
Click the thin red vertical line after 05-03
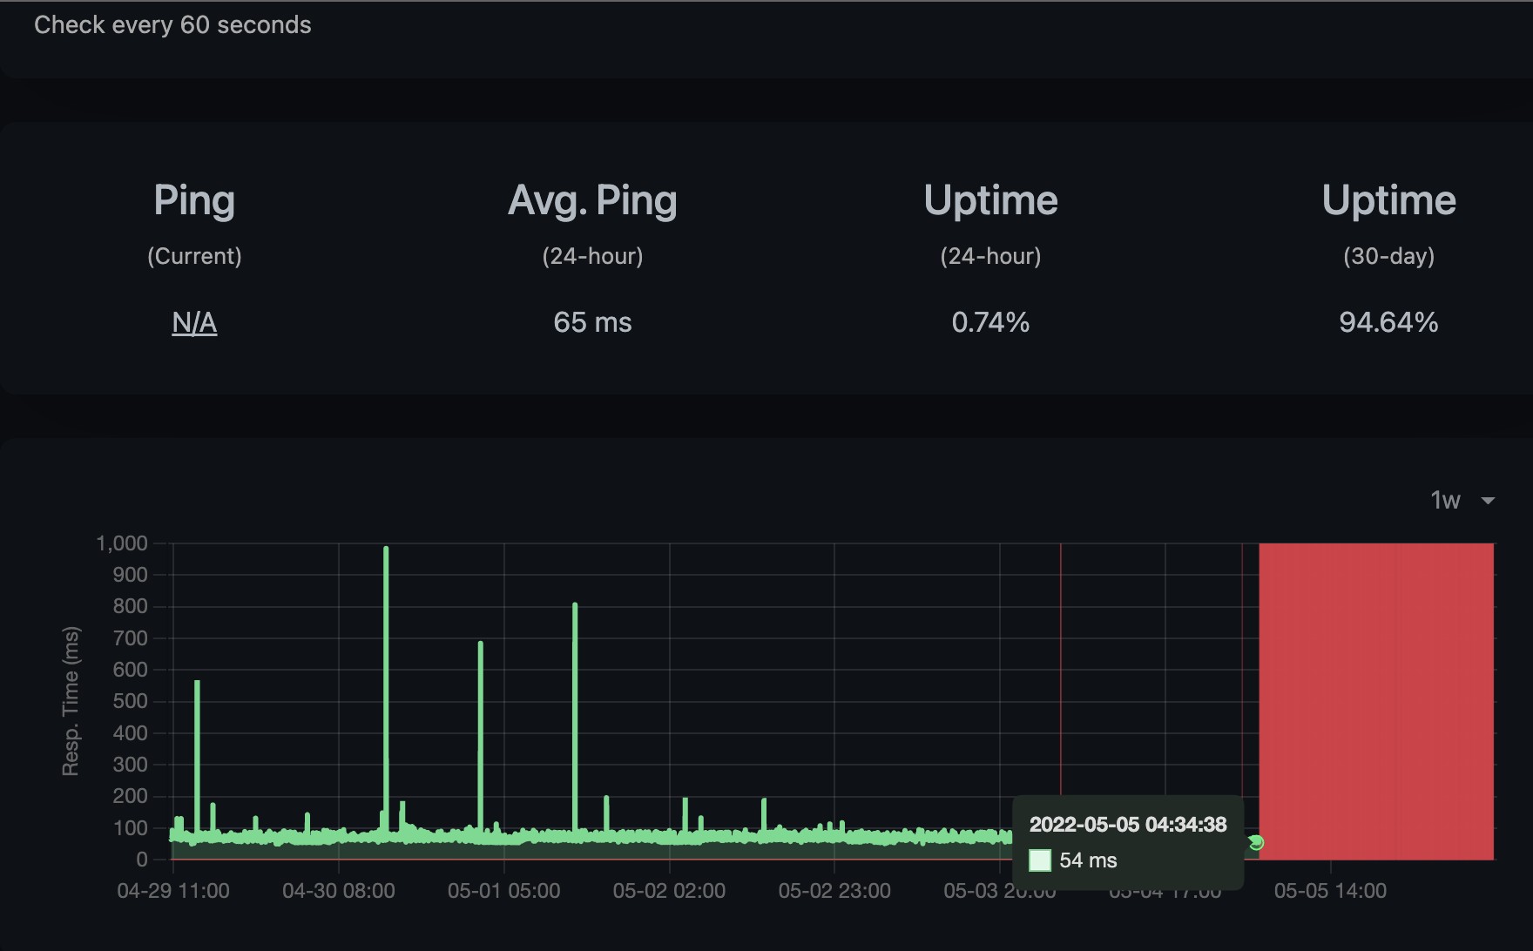pos(1061,662)
